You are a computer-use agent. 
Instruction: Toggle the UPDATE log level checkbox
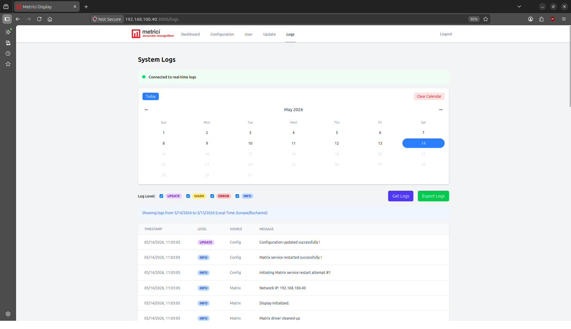point(162,196)
